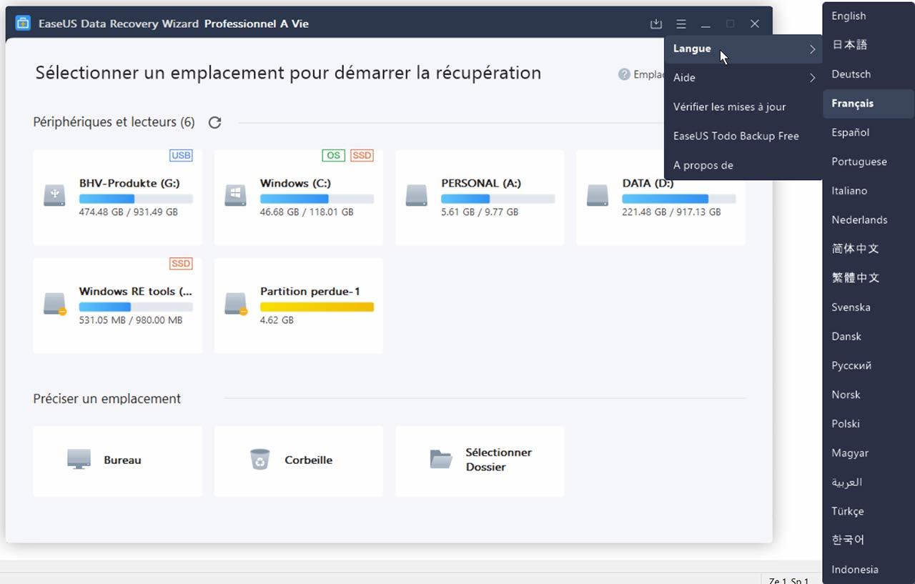Image resolution: width=915 pixels, height=584 pixels.
Task: Open the import scan session icon
Action: click(x=656, y=24)
